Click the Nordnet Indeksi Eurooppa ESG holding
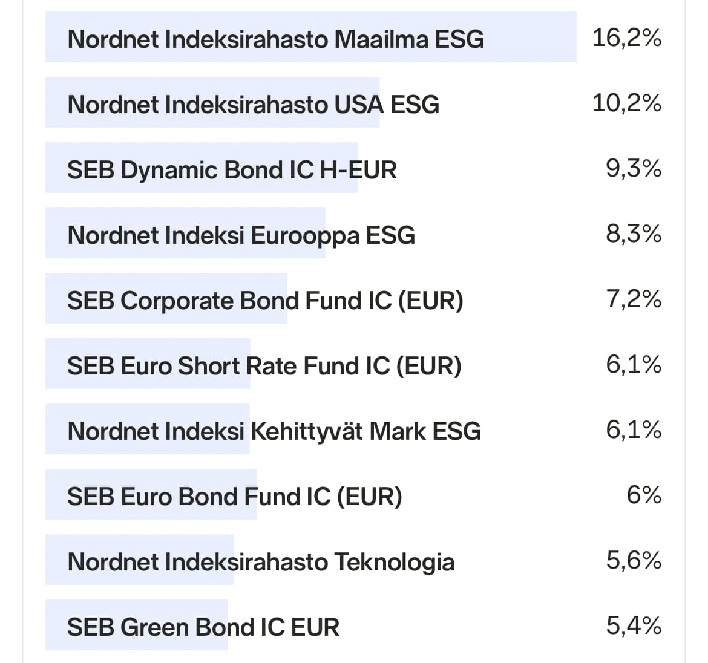Screen dimensions: 708x663 pos(241,235)
